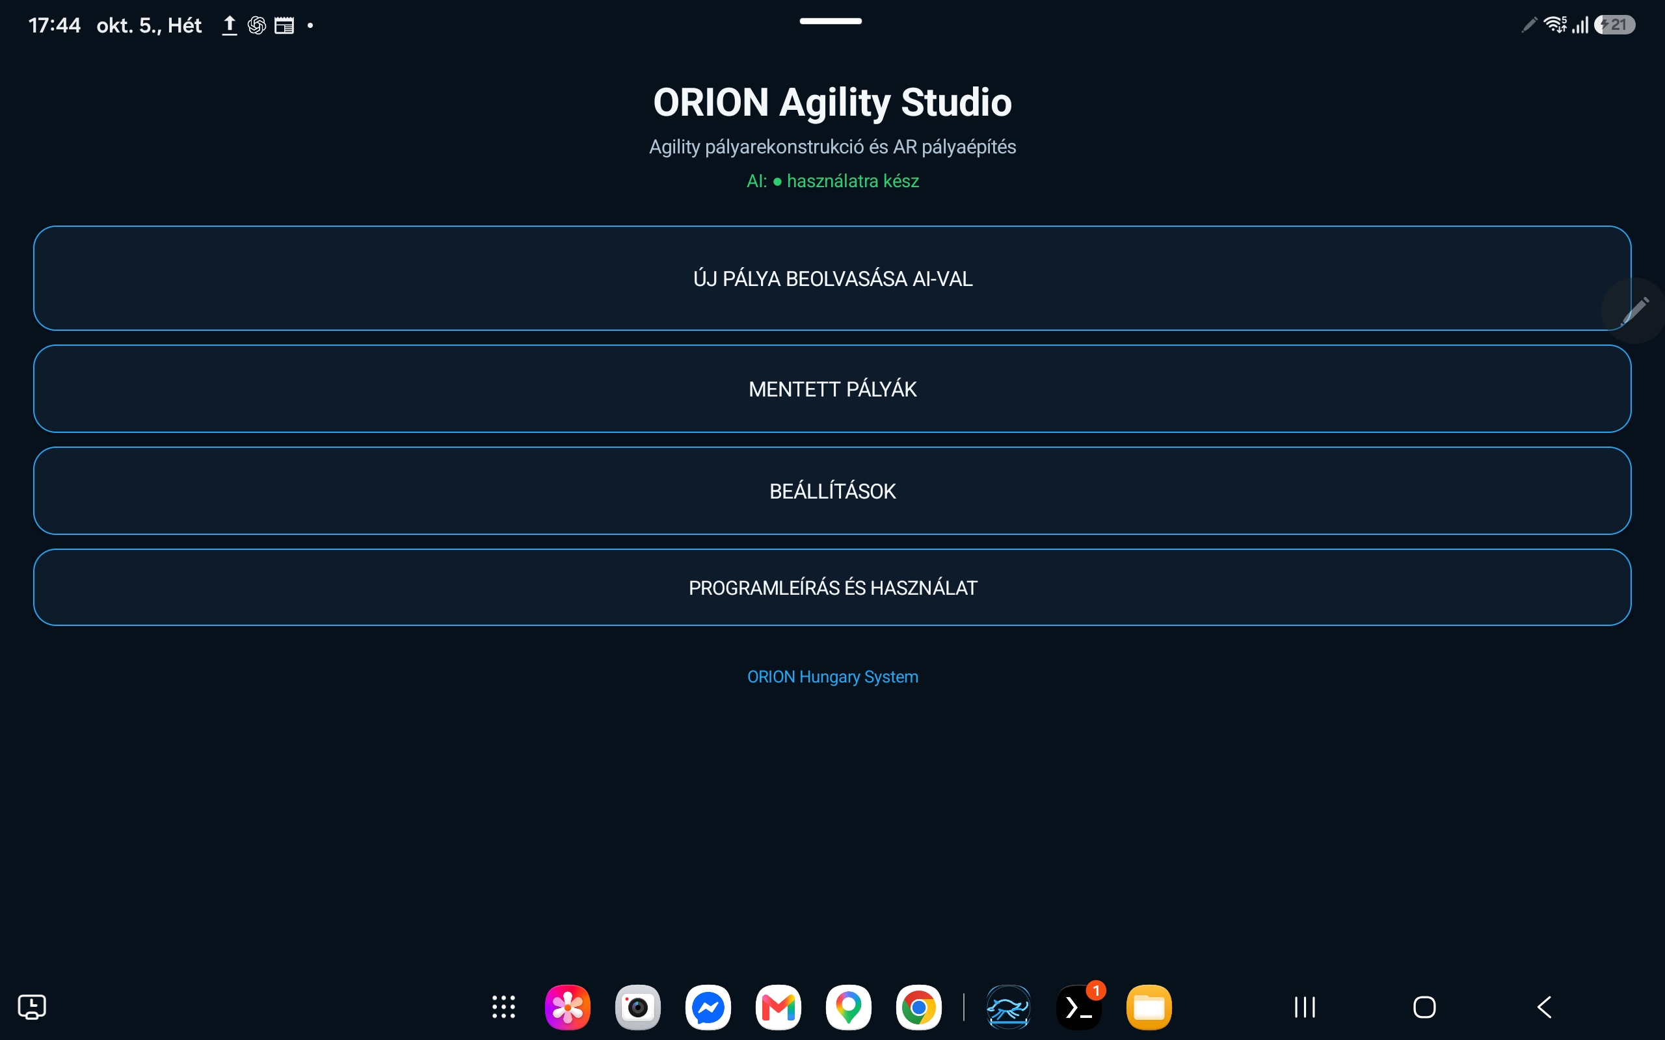
Task: Open MENTETT PÁLYÁK list
Action: click(832, 389)
